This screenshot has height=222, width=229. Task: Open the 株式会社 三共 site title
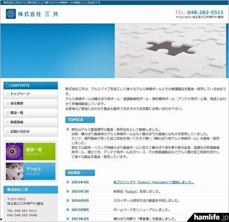coord(38,14)
